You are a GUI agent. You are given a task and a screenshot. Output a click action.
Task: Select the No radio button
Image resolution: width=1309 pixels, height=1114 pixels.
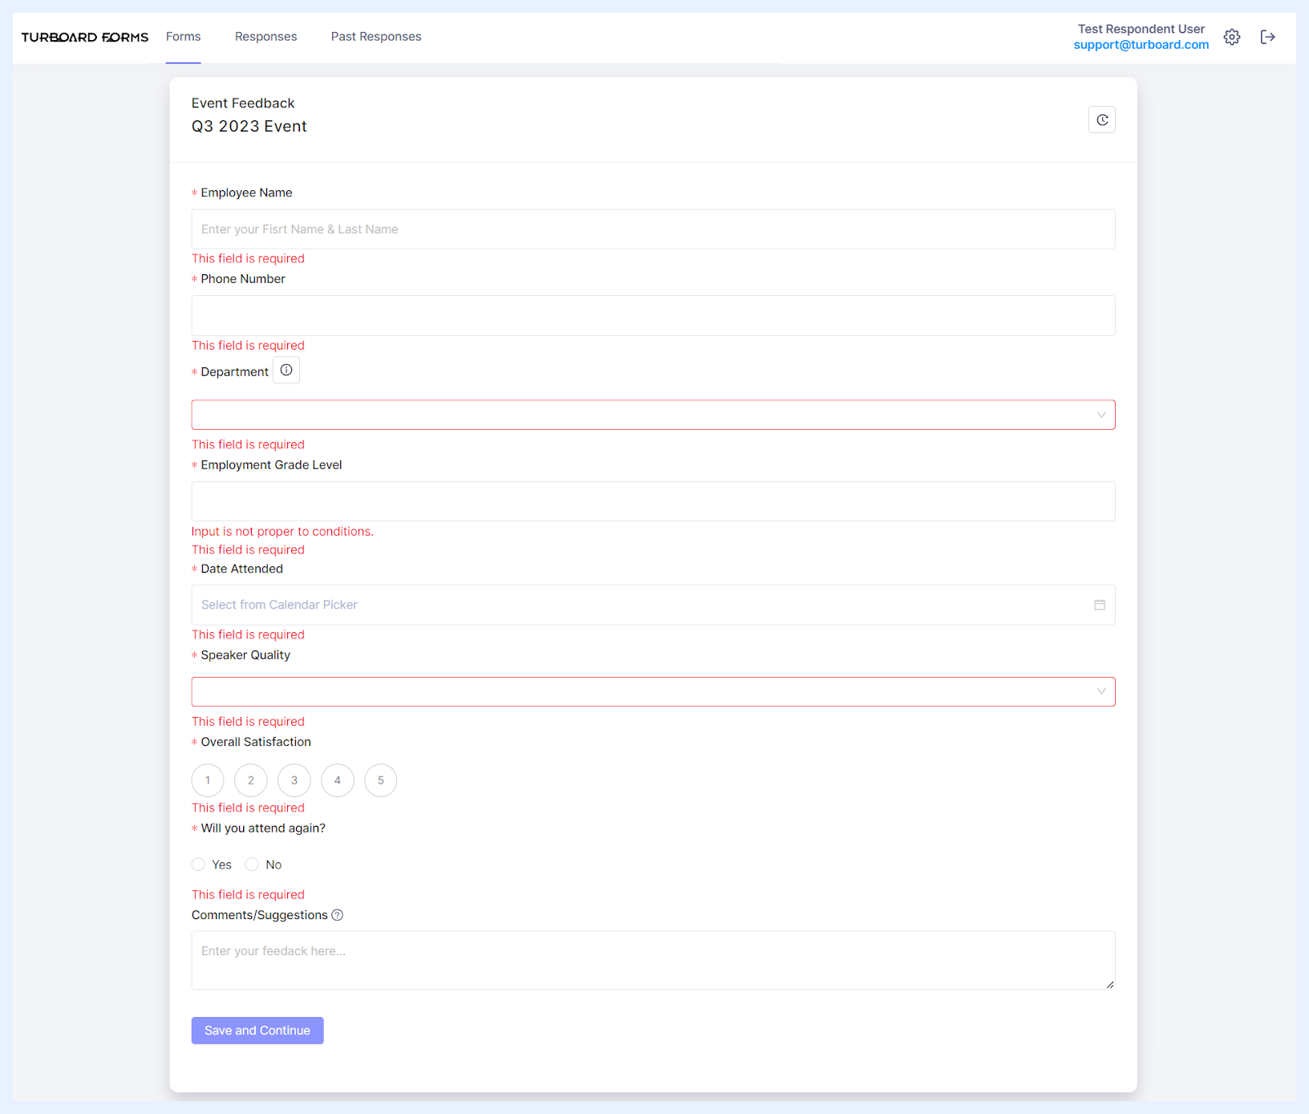(x=252, y=865)
